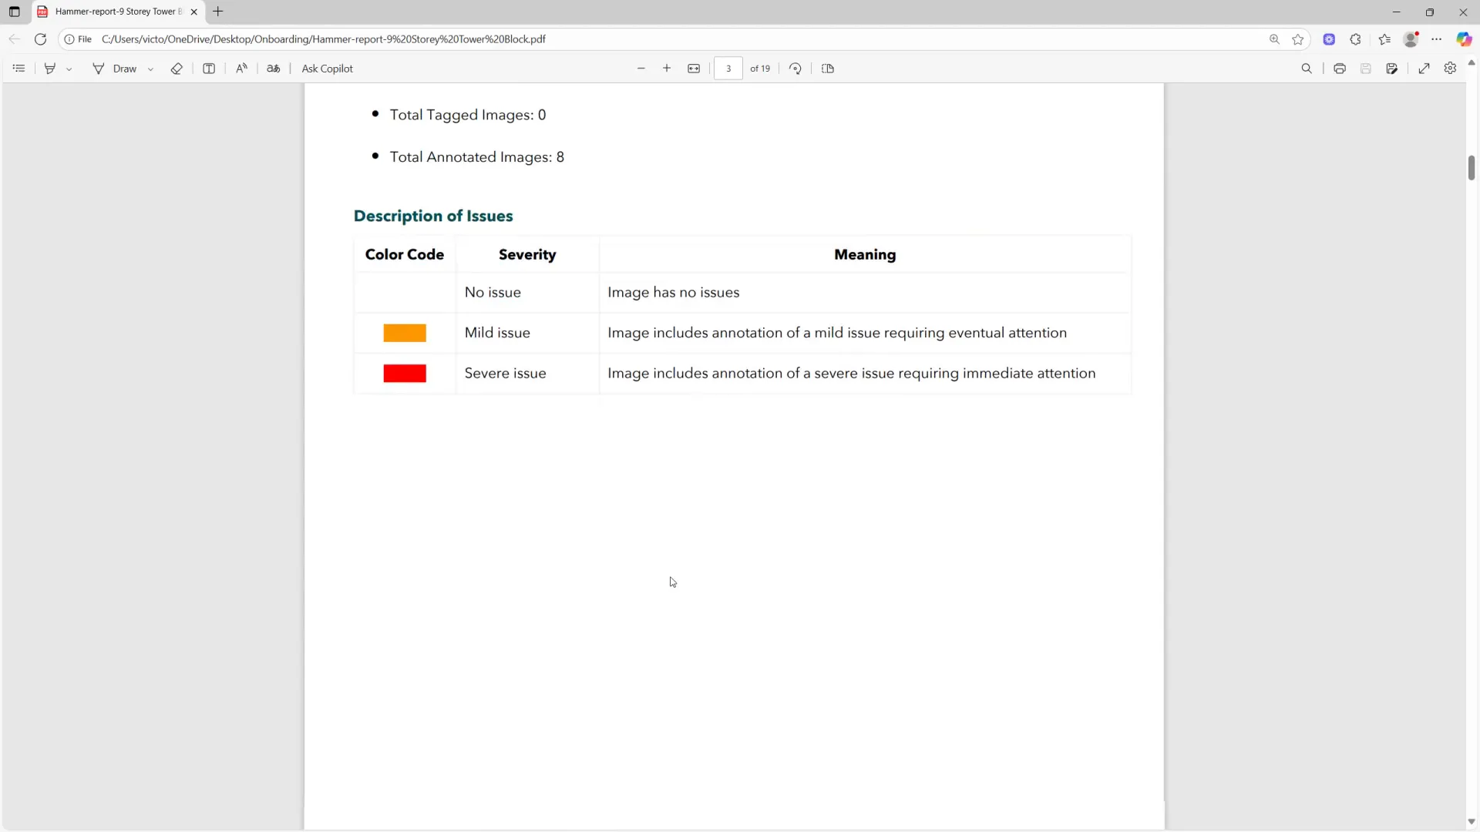The width and height of the screenshot is (1480, 832).
Task: Click the Ask Copilot button
Action: 327,69
